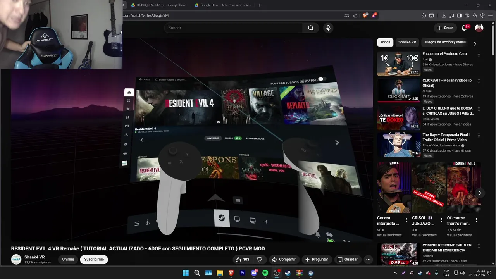Click the Compartir button

pyautogui.click(x=284, y=260)
